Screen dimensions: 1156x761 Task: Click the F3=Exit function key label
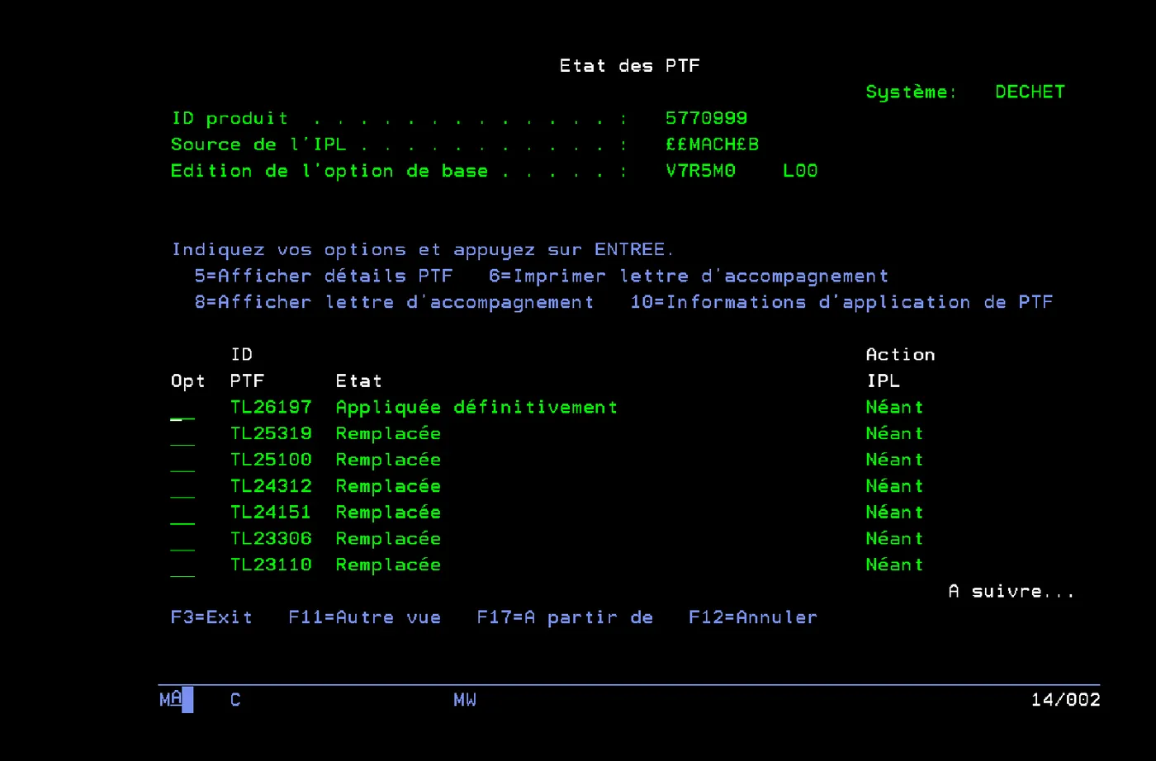[x=211, y=617]
